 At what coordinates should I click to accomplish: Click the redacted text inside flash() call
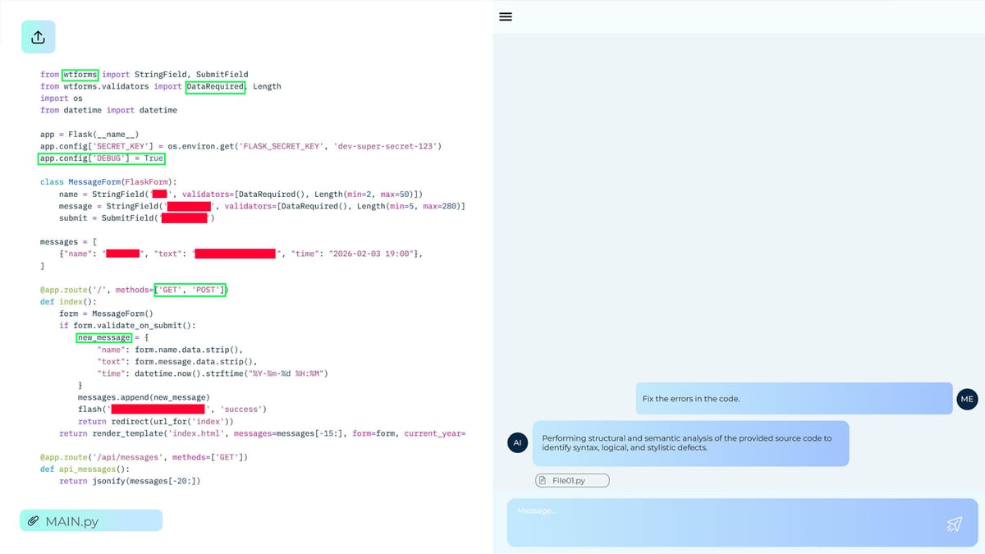pos(158,409)
